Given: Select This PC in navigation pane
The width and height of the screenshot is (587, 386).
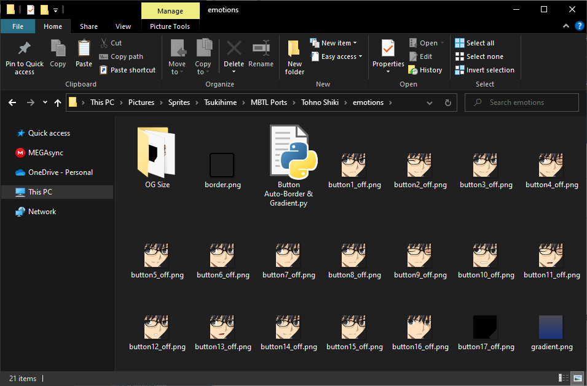Looking at the screenshot, I should [x=58, y=191].
